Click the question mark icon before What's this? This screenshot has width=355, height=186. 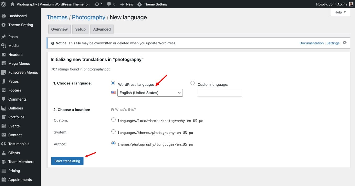click(x=112, y=110)
